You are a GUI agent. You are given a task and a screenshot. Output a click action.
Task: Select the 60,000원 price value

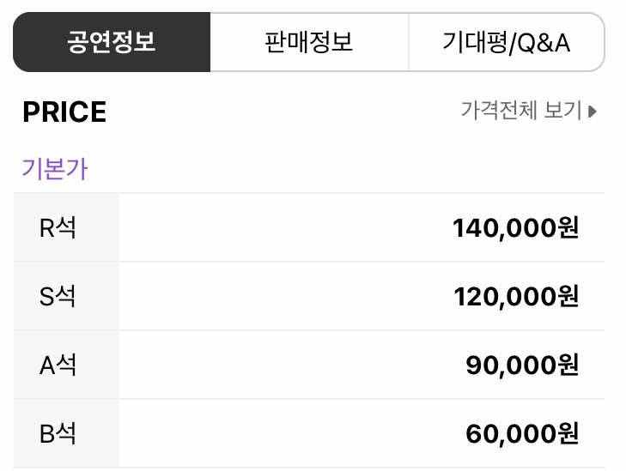(522, 434)
